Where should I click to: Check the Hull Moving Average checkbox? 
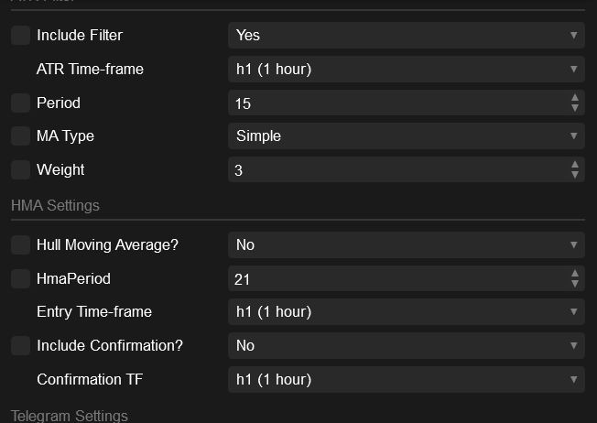(x=20, y=245)
